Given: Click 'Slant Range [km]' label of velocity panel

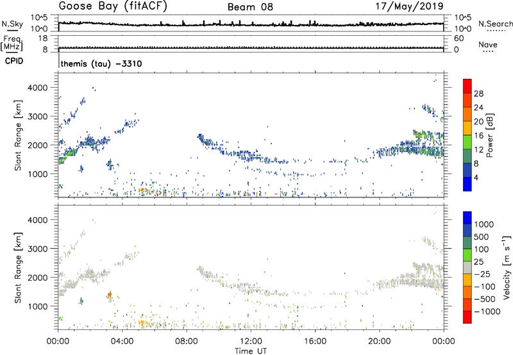Looking at the screenshot, I should [18, 267].
